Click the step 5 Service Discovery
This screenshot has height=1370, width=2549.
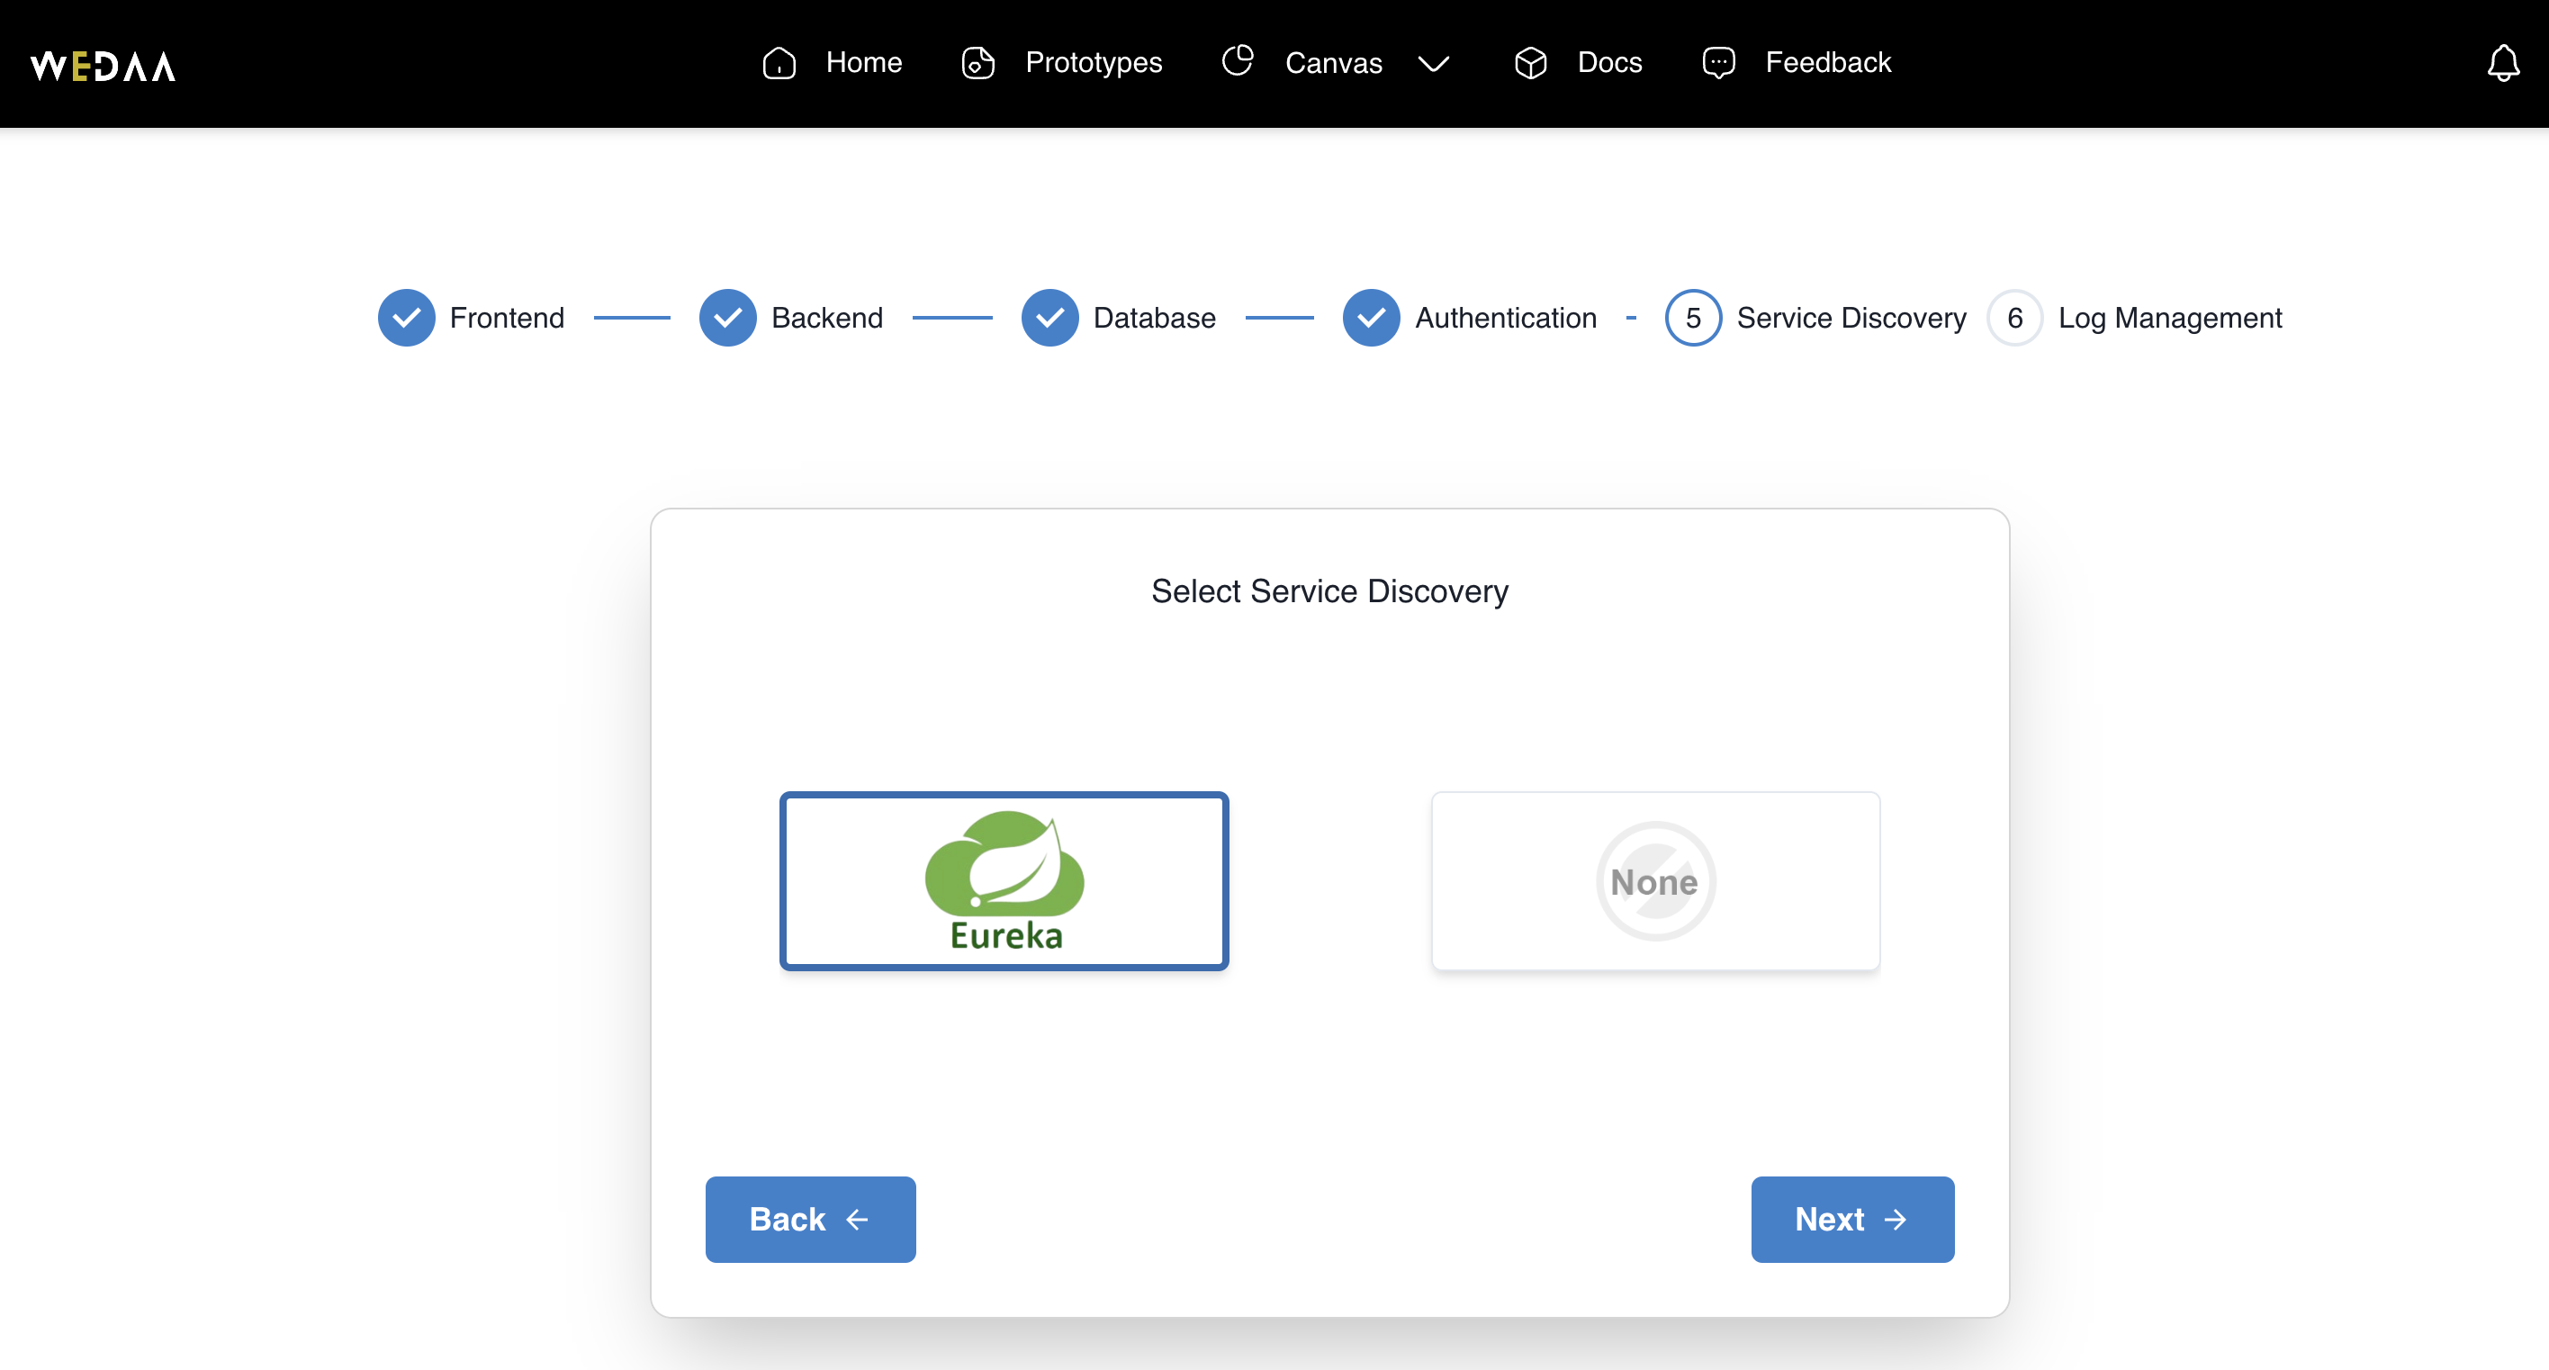point(1692,317)
